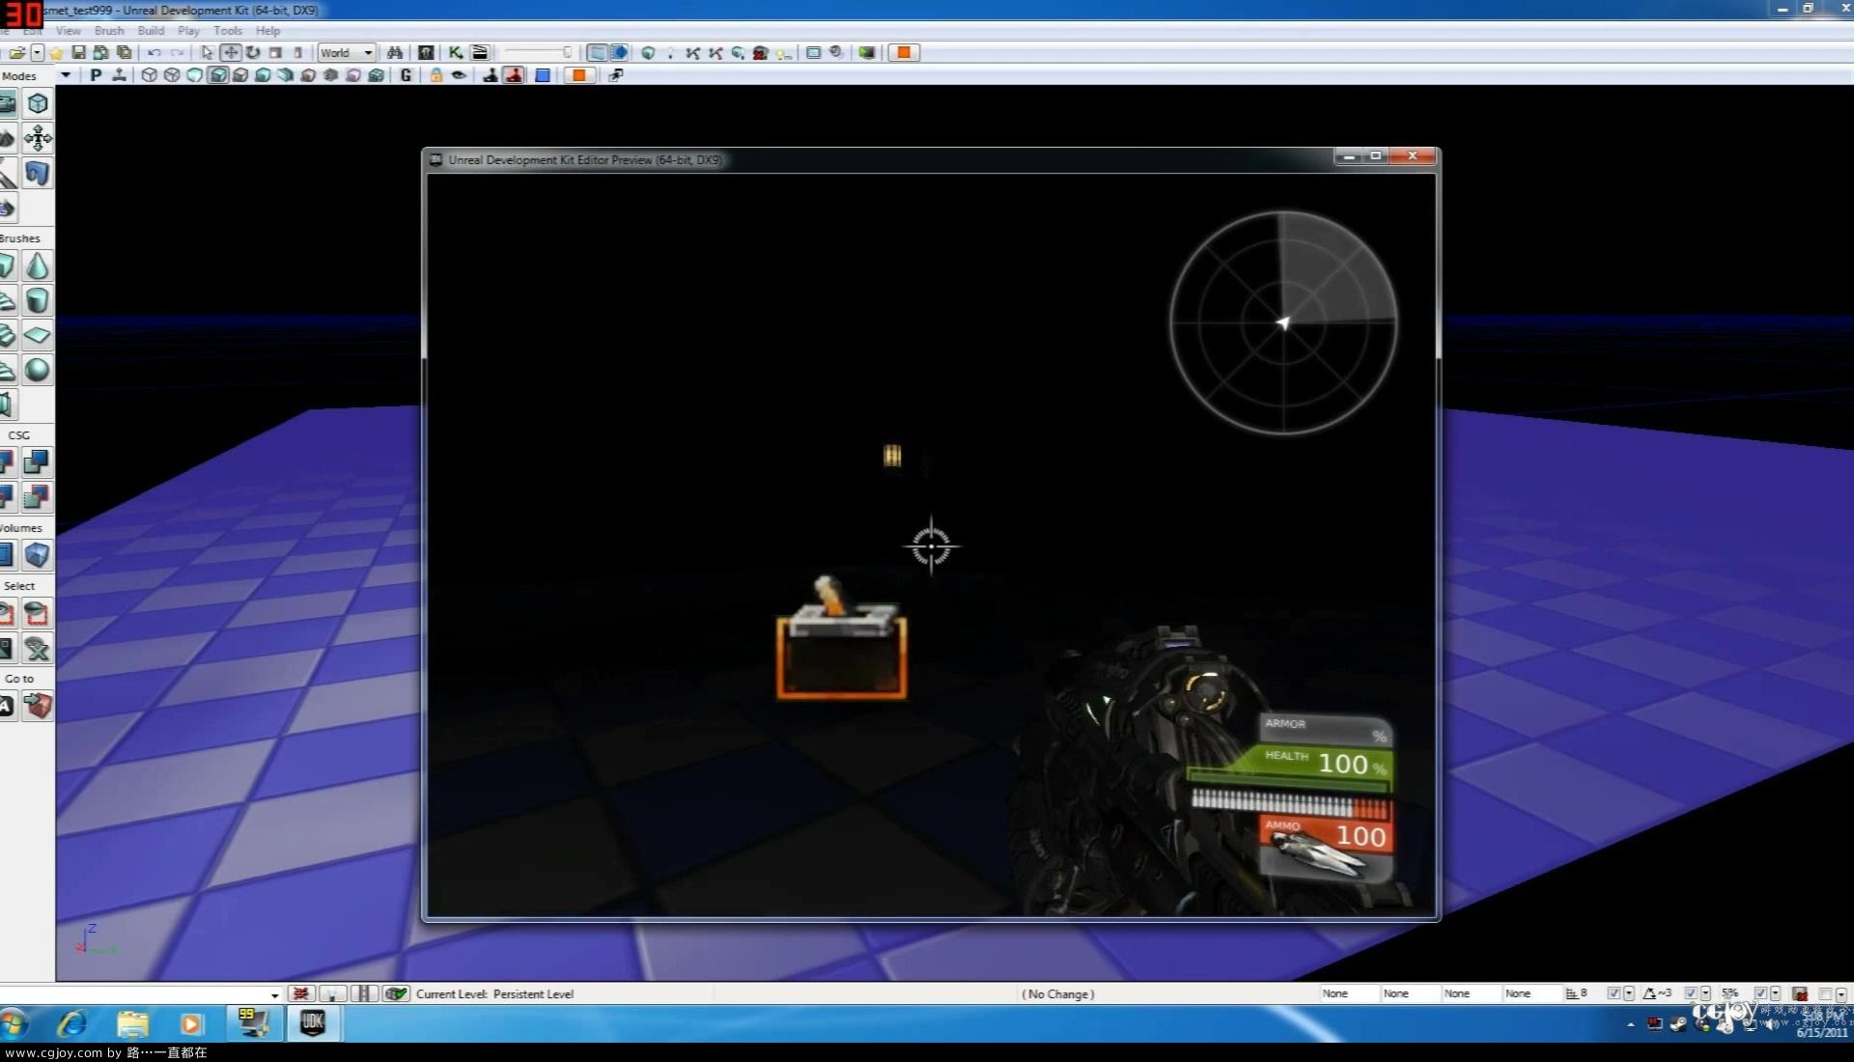This screenshot has width=1854, height=1062.
Task: Toggle Perspective viewport with P button
Action: 96,75
